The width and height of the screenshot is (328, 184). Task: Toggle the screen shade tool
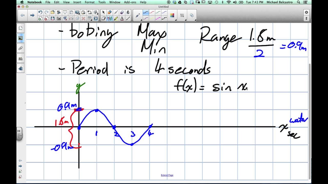tap(65, 12)
